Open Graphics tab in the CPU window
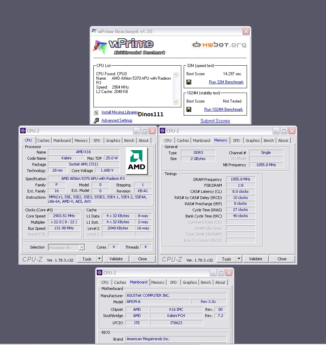The width and height of the screenshot is (326, 345). [113, 141]
